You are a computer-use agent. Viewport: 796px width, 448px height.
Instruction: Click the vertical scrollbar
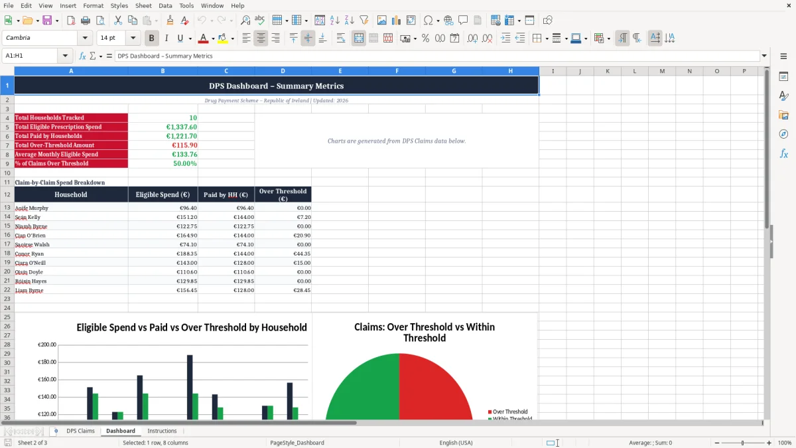click(767, 244)
